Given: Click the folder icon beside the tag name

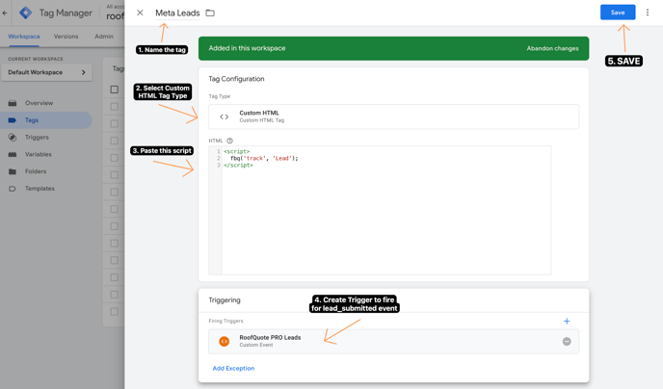Looking at the screenshot, I should coord(210,13).
